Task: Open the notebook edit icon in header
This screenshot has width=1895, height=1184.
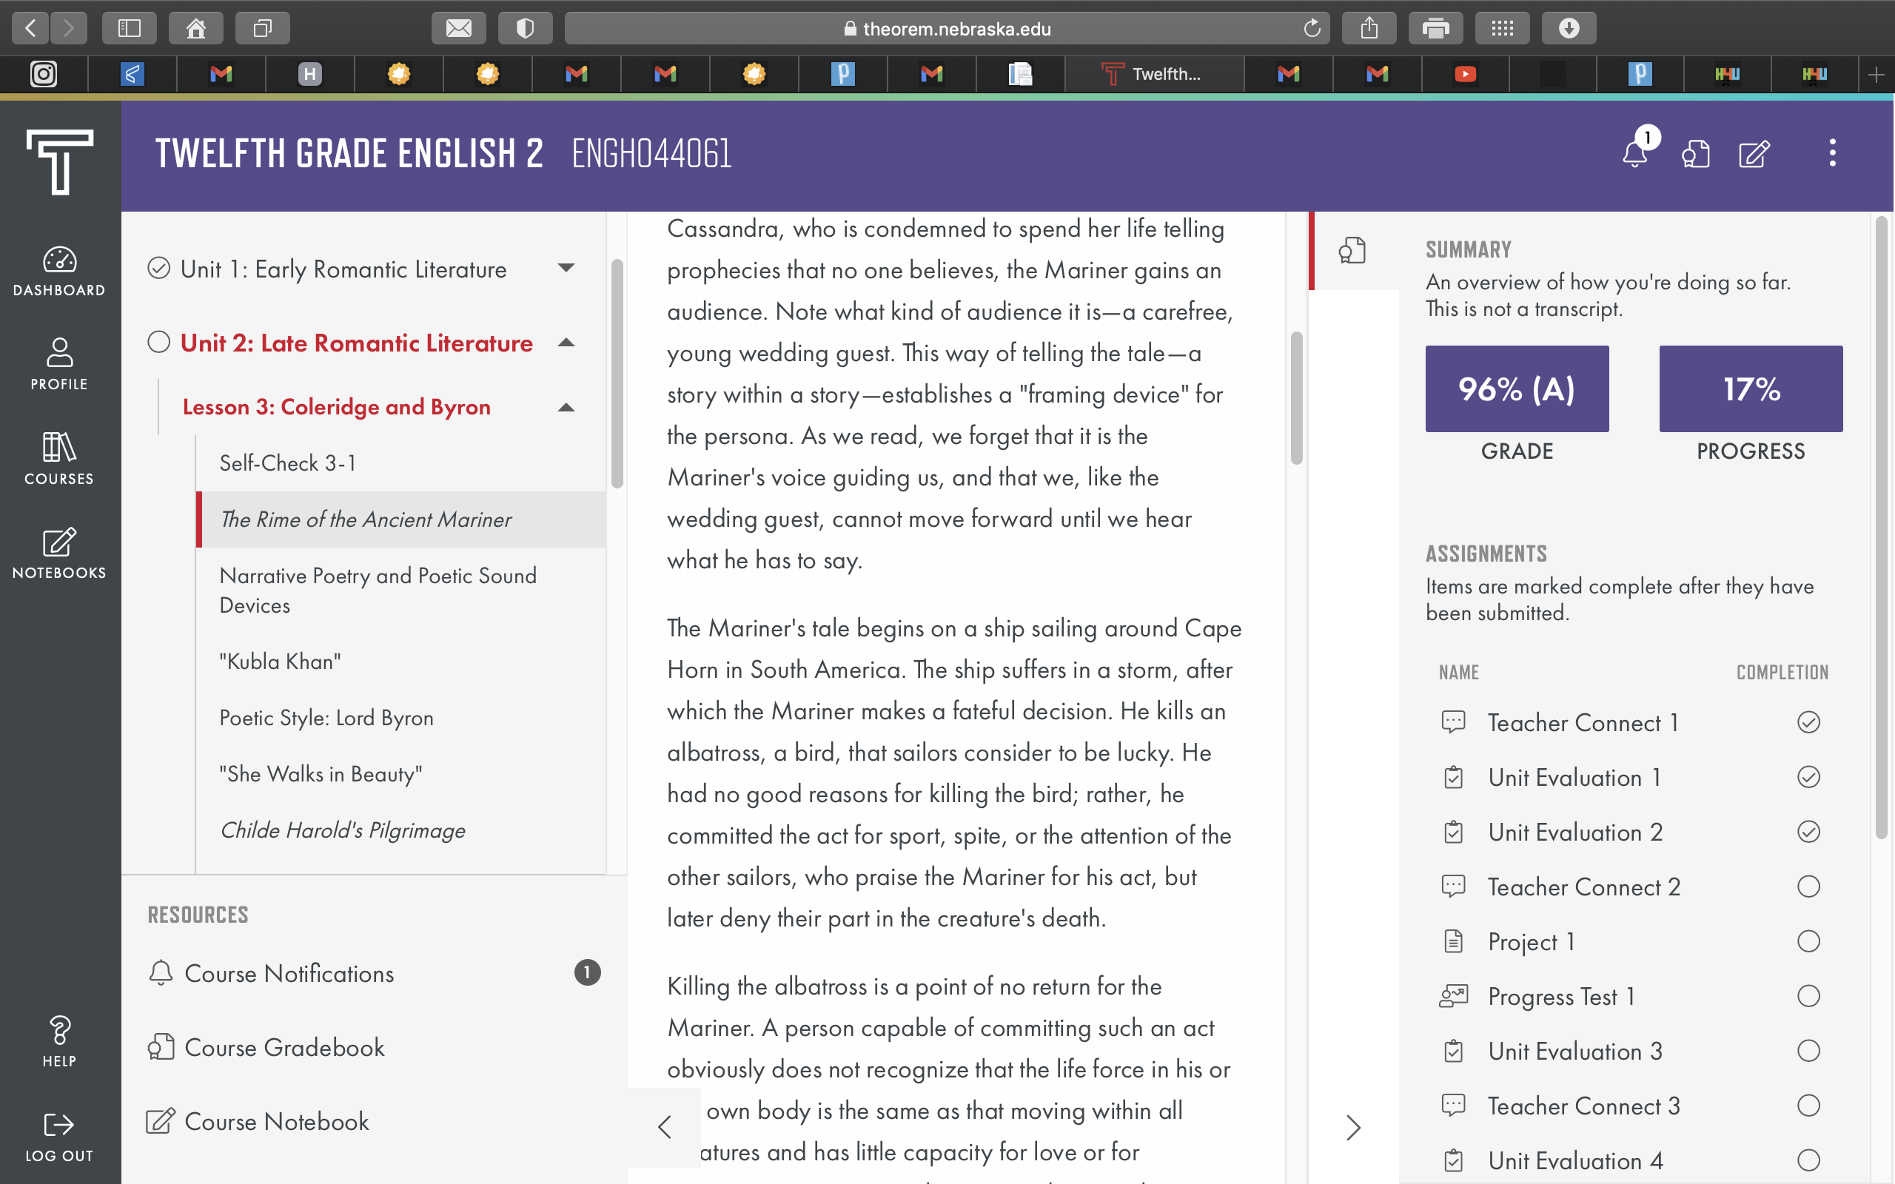Action: coord(1754,153)
